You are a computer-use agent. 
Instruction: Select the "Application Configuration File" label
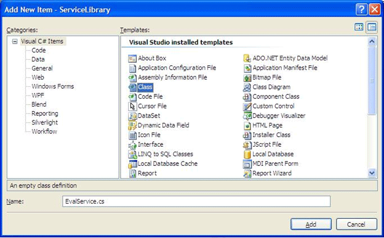177,68
